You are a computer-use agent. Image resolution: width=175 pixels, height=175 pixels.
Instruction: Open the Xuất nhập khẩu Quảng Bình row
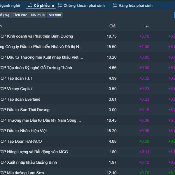pos(87,162)
